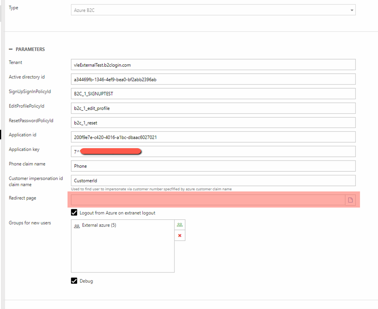Screen dimensions: 378x309
Task: Select the External azure (5) group entry
Action: pos(99,225)
